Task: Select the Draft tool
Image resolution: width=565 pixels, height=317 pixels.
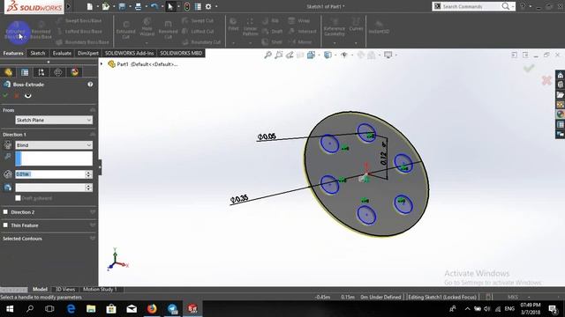Action: [x=273, y=32]
